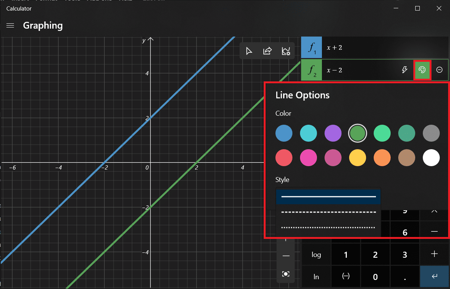Viewport: 450px width, 289px height.
Task: Click the number 0 key
Action: tap(375, 277)
